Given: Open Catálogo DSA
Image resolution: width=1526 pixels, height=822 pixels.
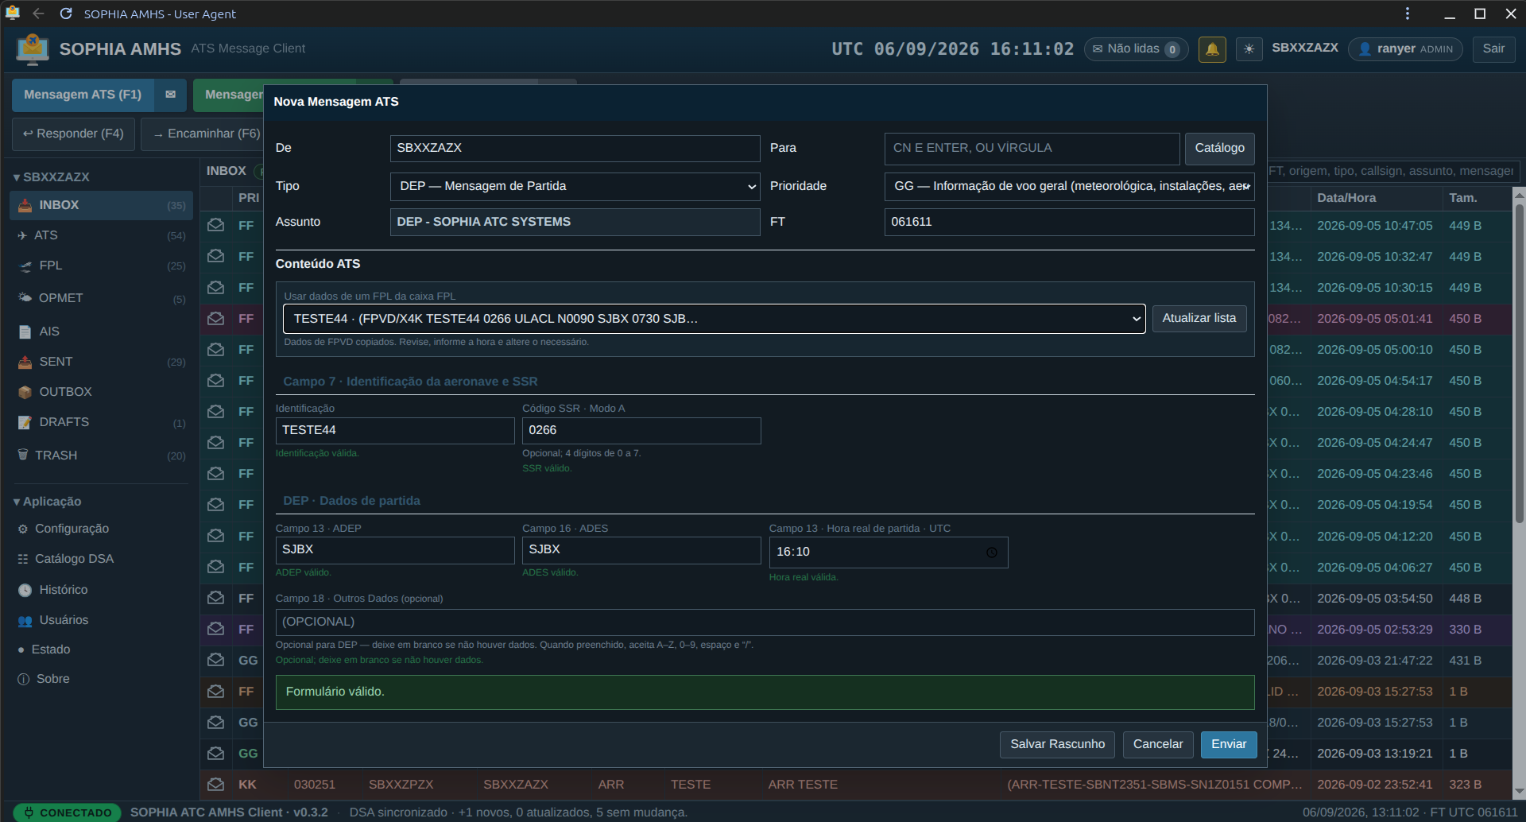Looking at the screenshot, I should tap(102, 559).
